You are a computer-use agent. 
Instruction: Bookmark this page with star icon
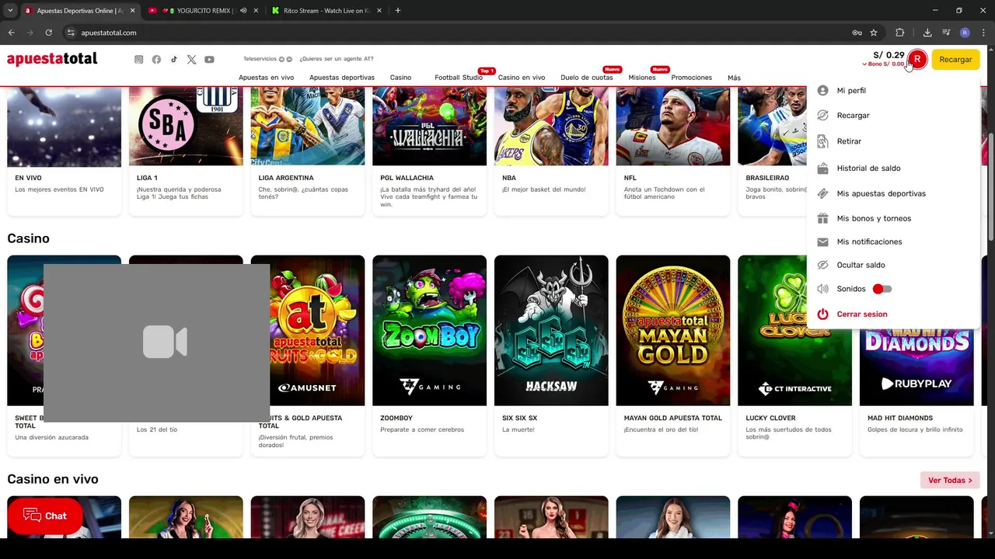[x=874, y=33]
